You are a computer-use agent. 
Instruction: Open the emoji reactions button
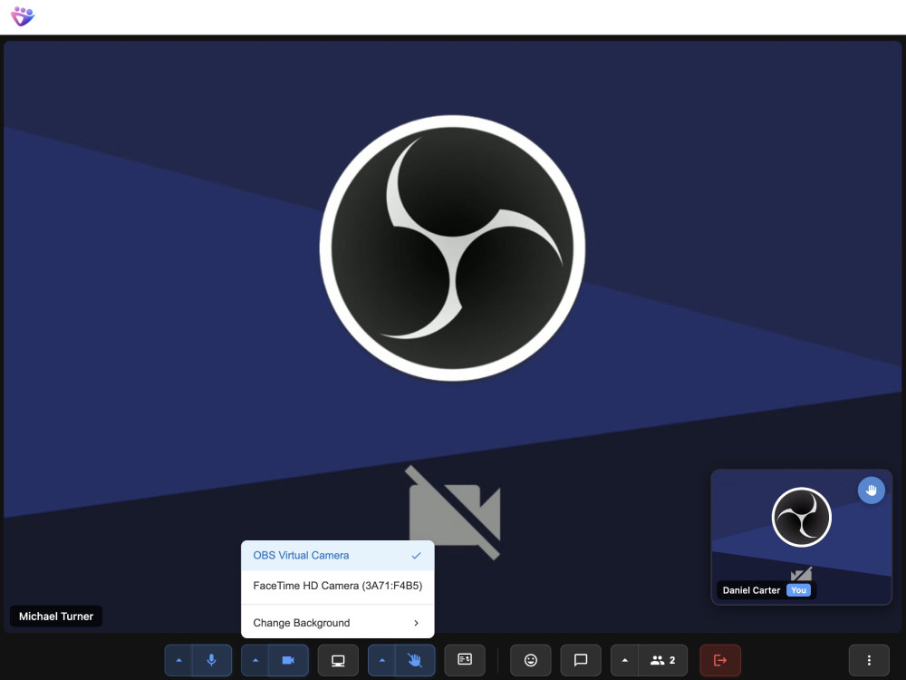(x=530, y=660)
